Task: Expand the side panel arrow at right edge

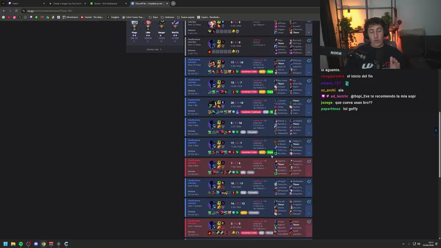Action: [436, 130]
